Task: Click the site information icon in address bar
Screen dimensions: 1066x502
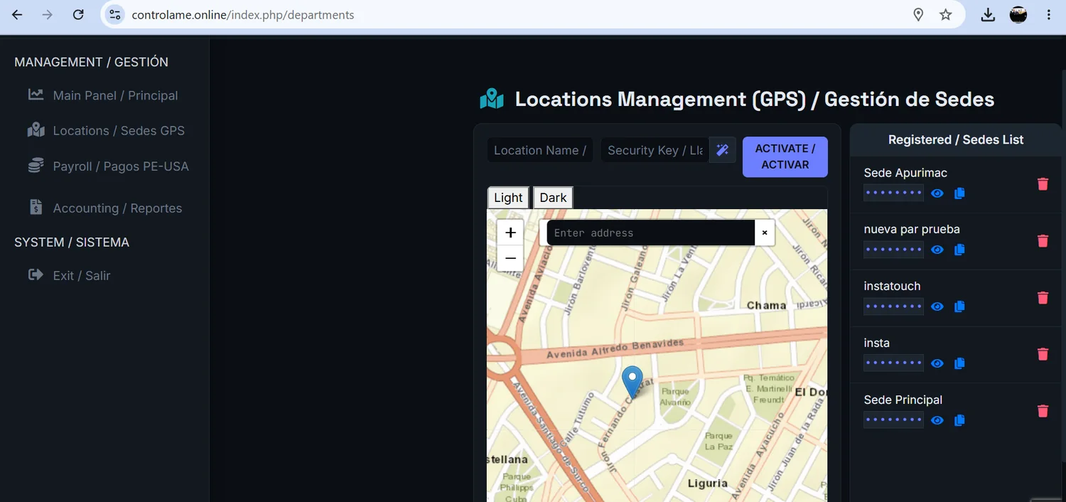Action: pyautogui.click(x=115, y=14)
